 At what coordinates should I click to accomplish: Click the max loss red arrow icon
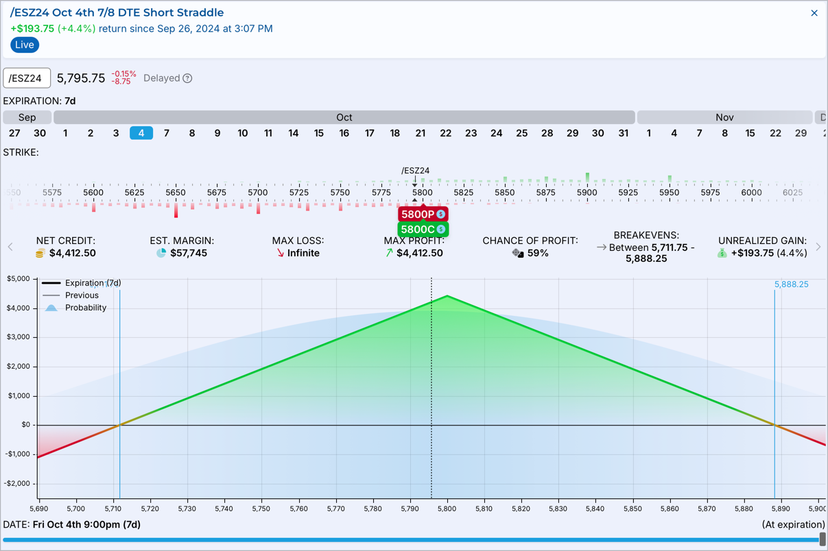click(x=280, y=254)
